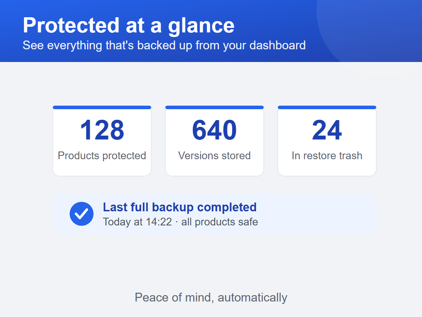Click the 24 restore trash count

point(327,130)
